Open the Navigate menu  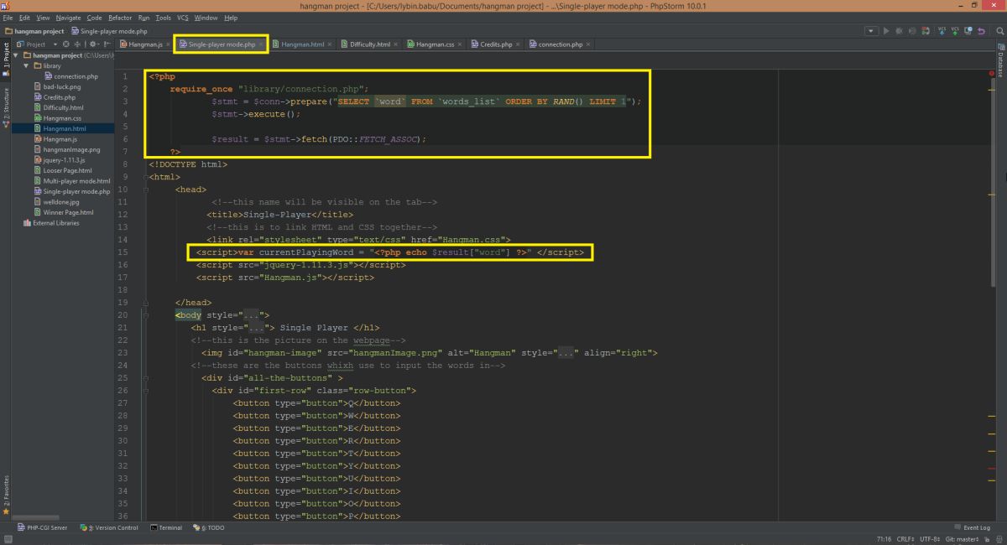click(x=69, y=18)
